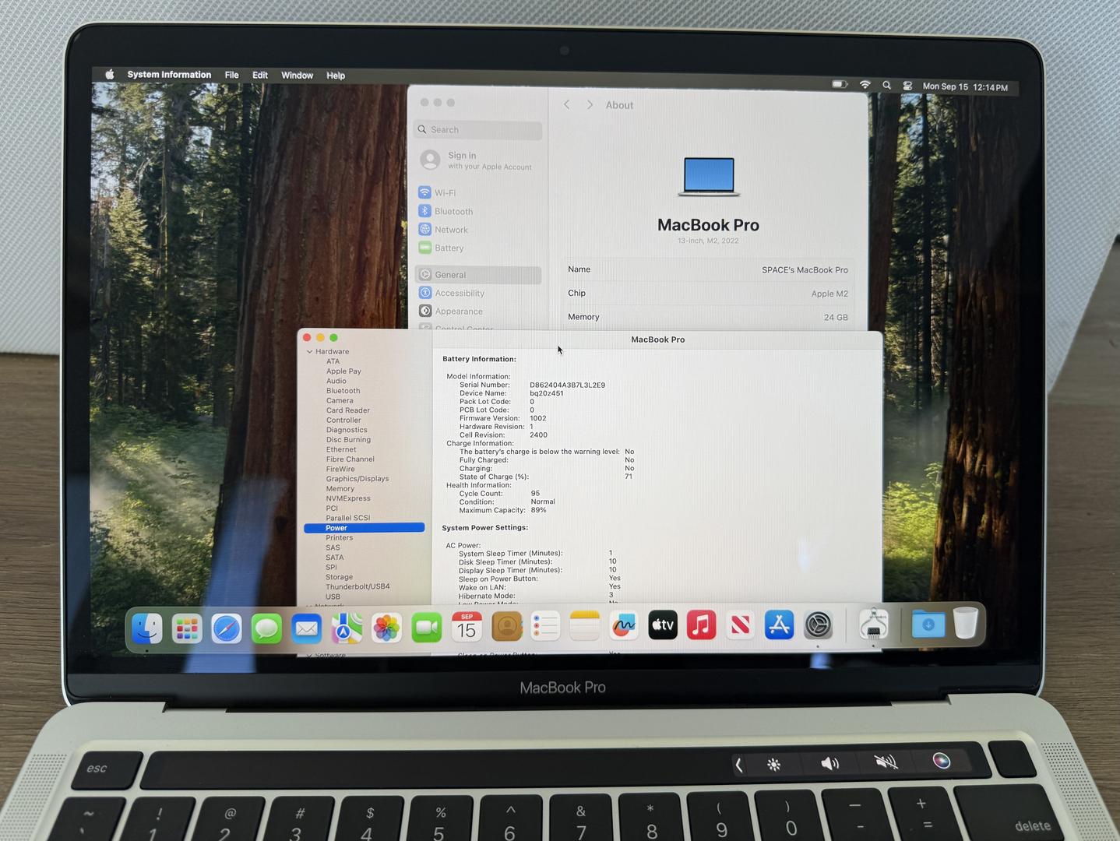Open Freeform app in the Dock
Screen dimensions: 1120x841
623,625
